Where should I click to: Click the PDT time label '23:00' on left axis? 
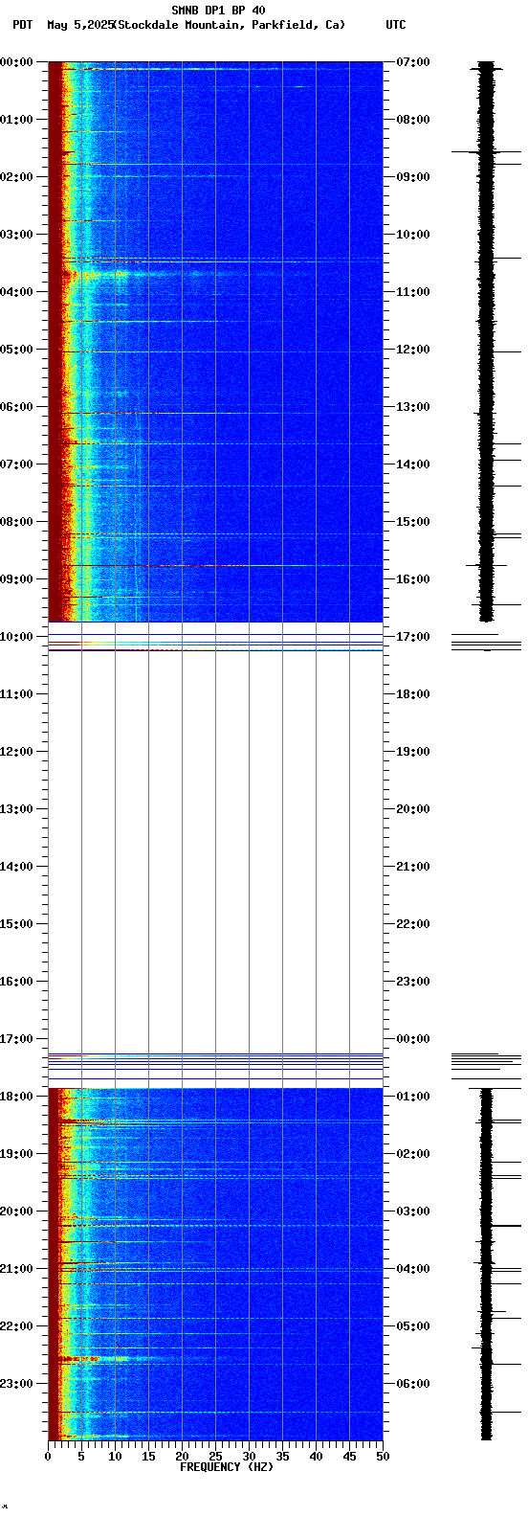coord(17,1384)
